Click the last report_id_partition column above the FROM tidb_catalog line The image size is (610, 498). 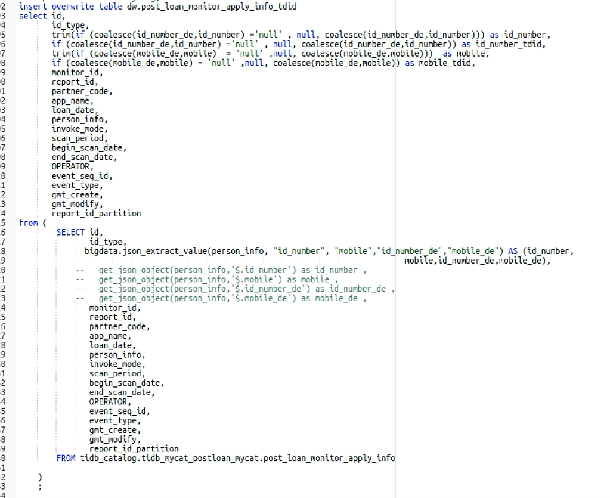[134, 449]
